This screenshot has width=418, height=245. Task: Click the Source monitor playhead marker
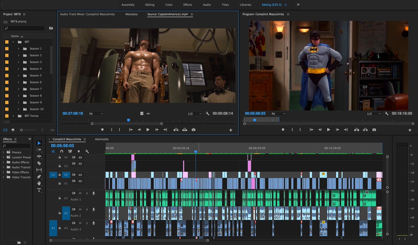point(129,120)
